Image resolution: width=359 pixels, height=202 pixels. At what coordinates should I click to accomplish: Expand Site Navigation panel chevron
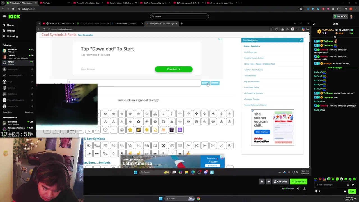click(300, 40)
